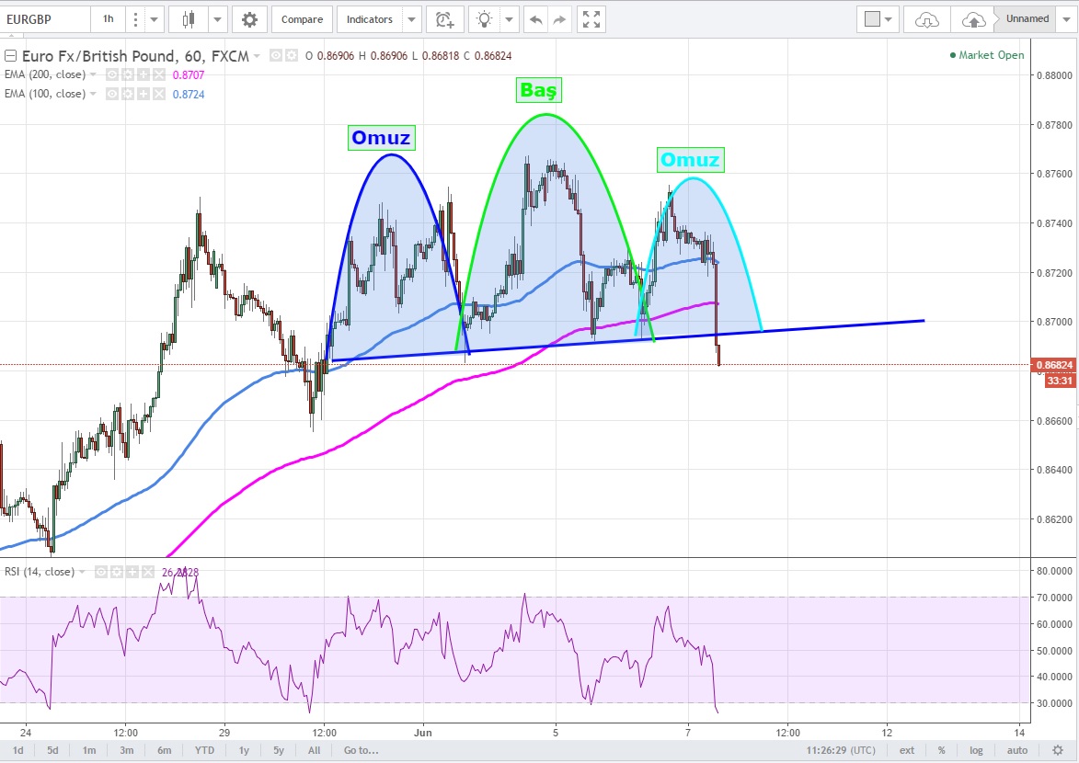The image size is (1079, 763).
Task: Enter fullscreen mode
Action: tap(593, 19)
